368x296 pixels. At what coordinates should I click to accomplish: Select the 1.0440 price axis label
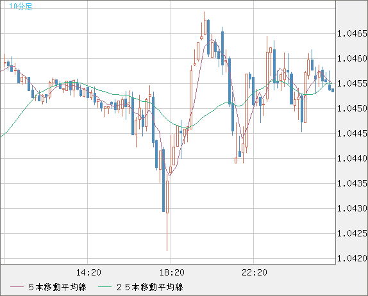coord(352,158)
